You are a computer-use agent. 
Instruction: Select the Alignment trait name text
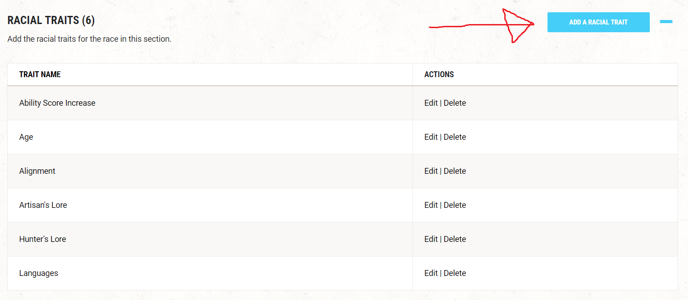[x=37, y=171]
